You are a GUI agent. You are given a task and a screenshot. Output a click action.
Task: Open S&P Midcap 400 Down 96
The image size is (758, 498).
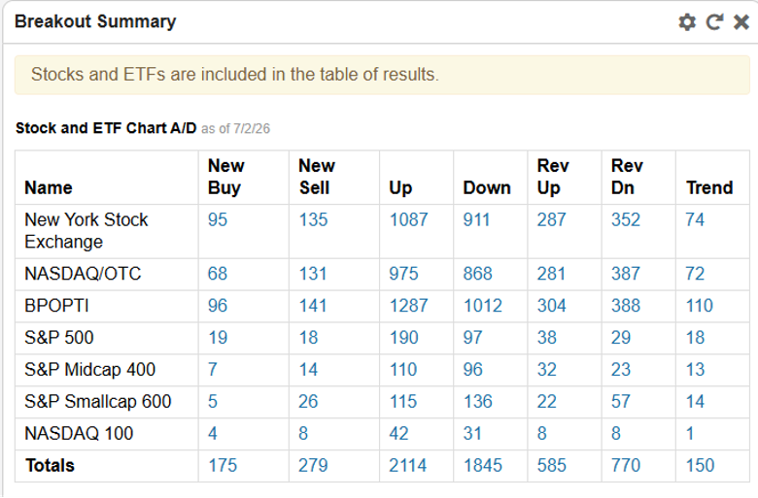coord(473,370)
